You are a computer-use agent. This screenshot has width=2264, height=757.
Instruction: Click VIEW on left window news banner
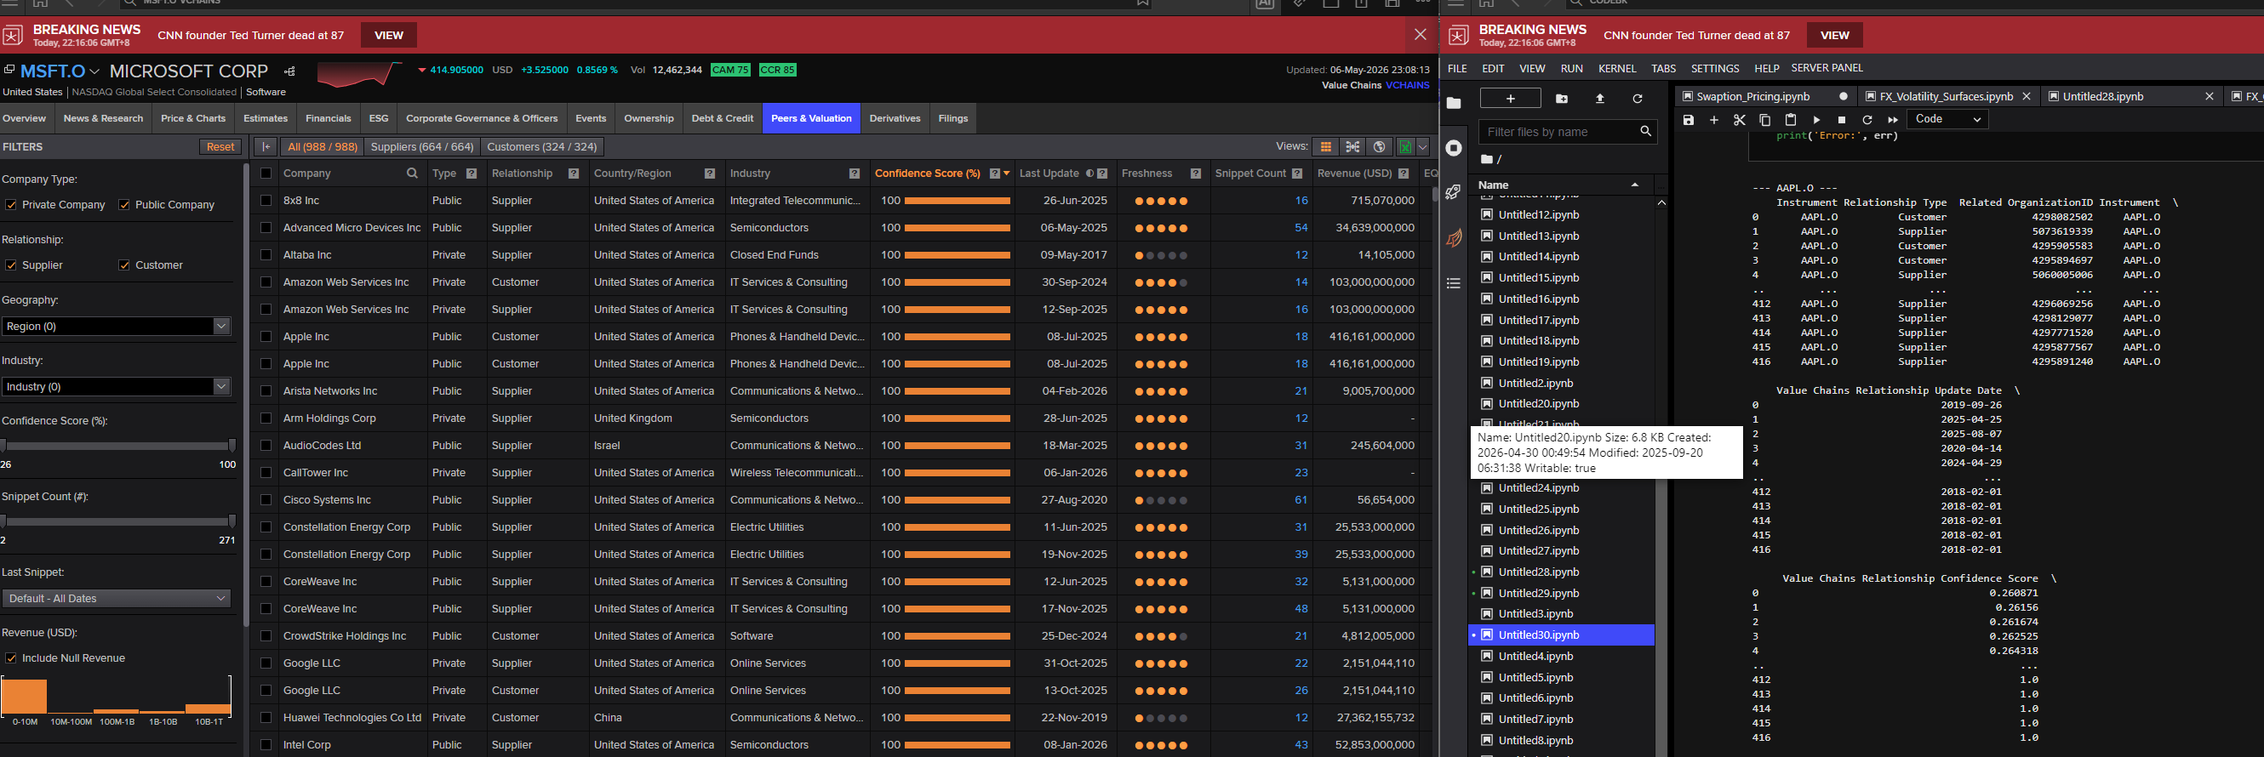(x=388, y=35)
